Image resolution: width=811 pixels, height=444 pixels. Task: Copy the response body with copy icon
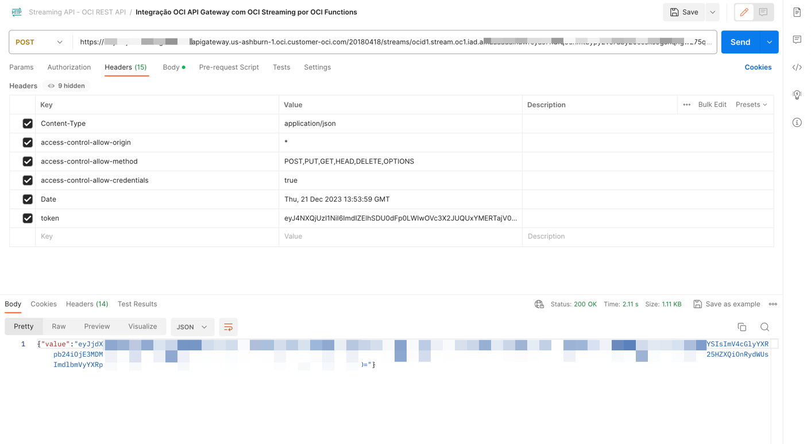[x=742, y=327]
